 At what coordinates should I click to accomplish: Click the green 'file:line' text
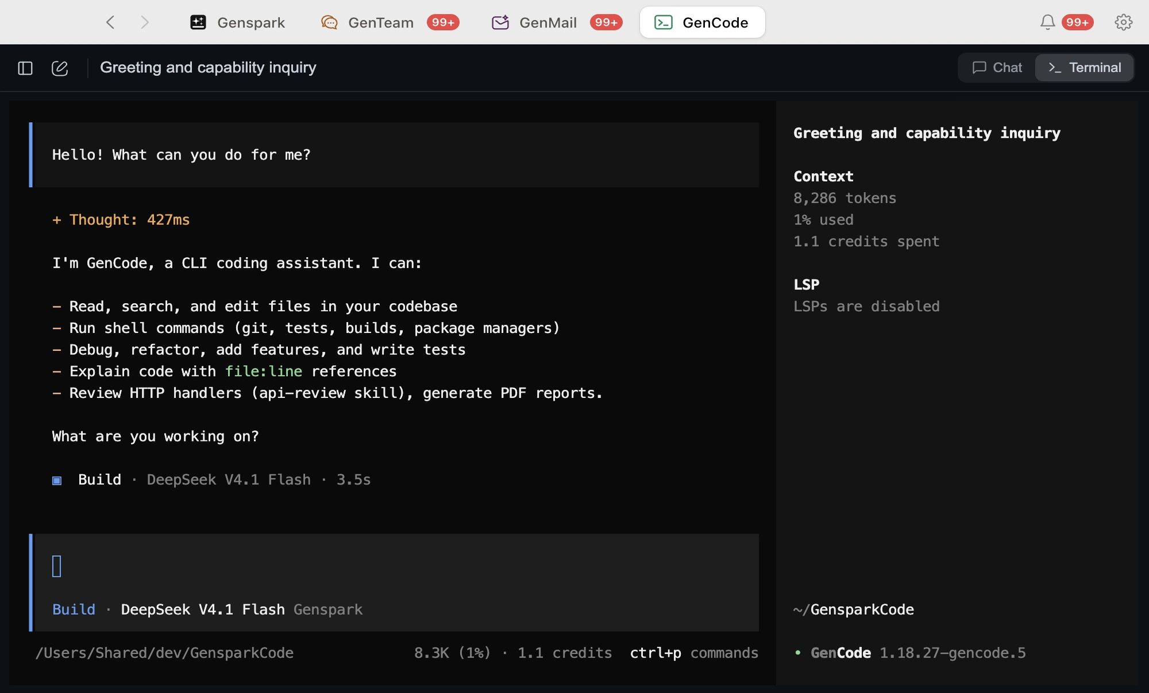pyautogui.click(x=264, y=371)
